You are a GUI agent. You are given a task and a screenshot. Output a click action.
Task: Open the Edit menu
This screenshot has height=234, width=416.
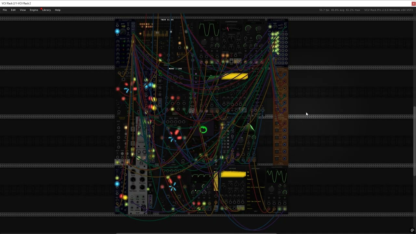(x=13, y=10)
